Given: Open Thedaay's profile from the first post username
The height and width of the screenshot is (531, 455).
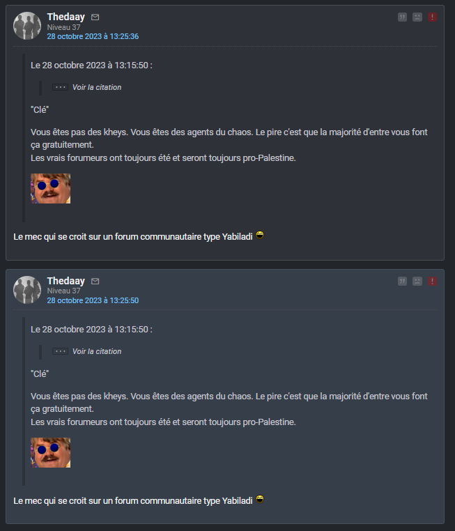Looking at the screenshot, I should pyautogui.click(x=65, y=16).
